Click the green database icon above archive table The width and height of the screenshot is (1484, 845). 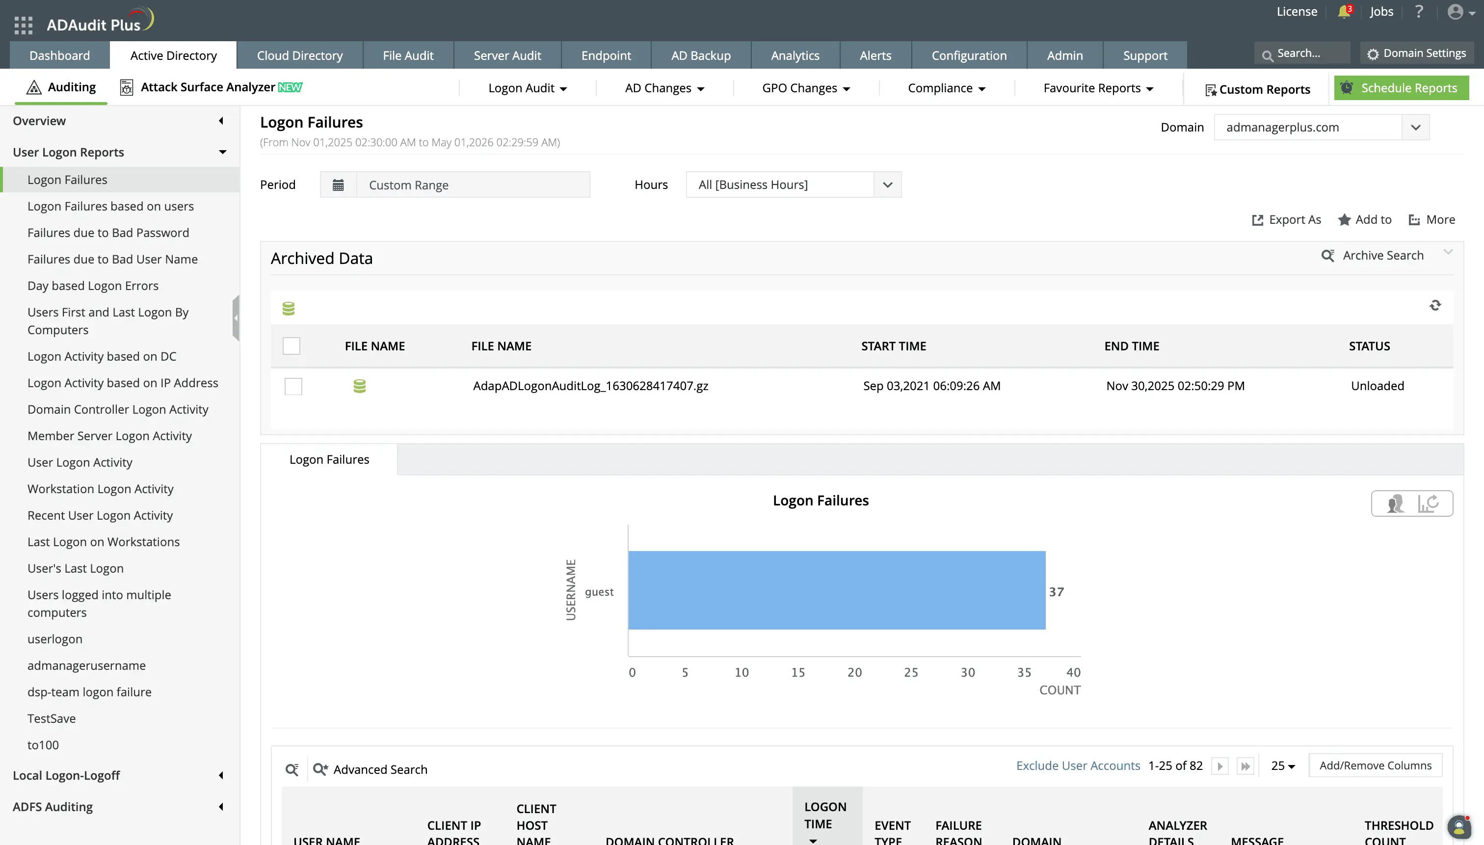pos(289,309)
